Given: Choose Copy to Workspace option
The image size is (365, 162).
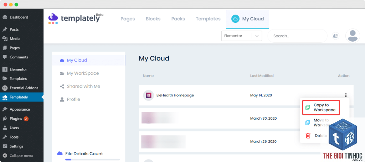Looking at the screenshot, I should [x=321, y=108].
